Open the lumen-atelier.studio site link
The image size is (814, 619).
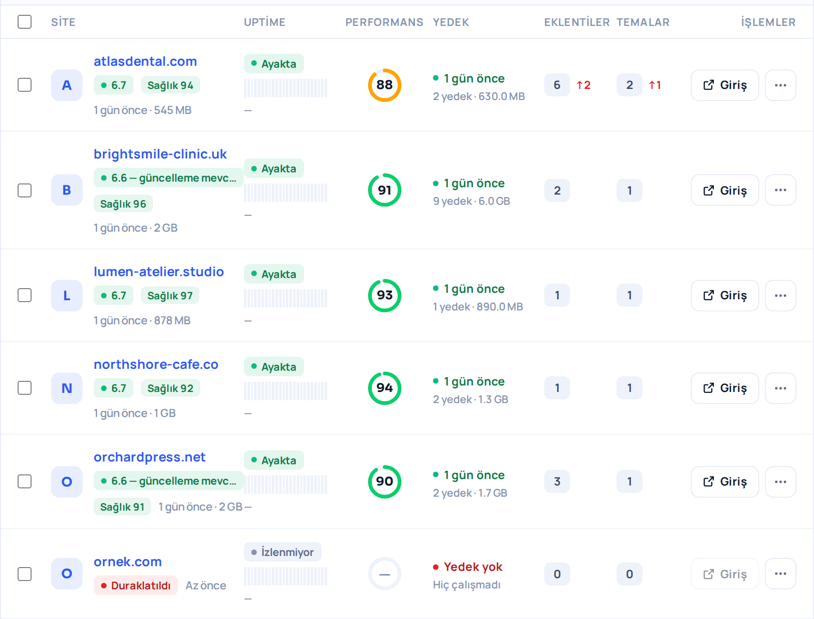(159, 272)
